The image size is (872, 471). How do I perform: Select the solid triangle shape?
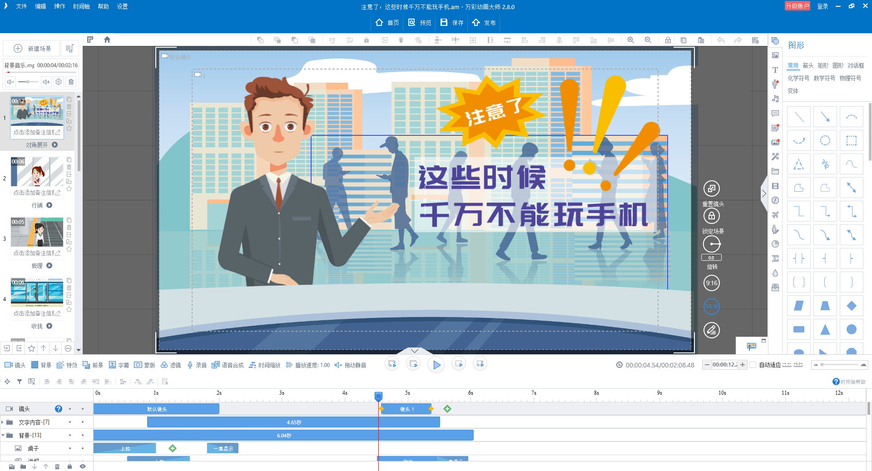[825, 329]
